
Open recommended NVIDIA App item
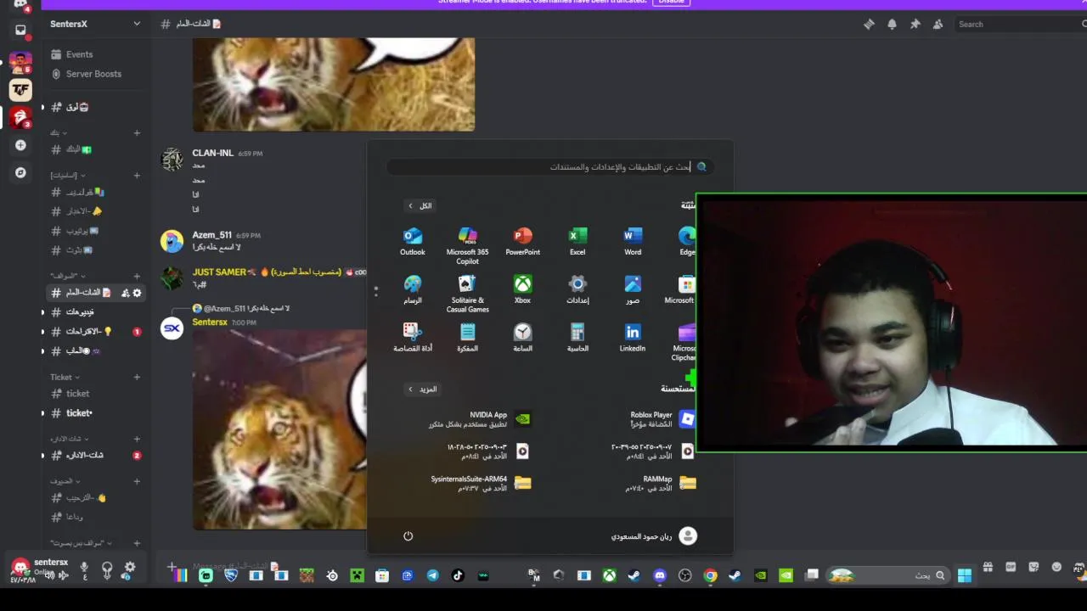480,419
